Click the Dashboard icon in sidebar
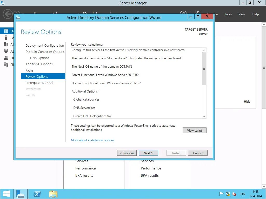Screen dimensions: 266x199 click(x=6, y=31)
